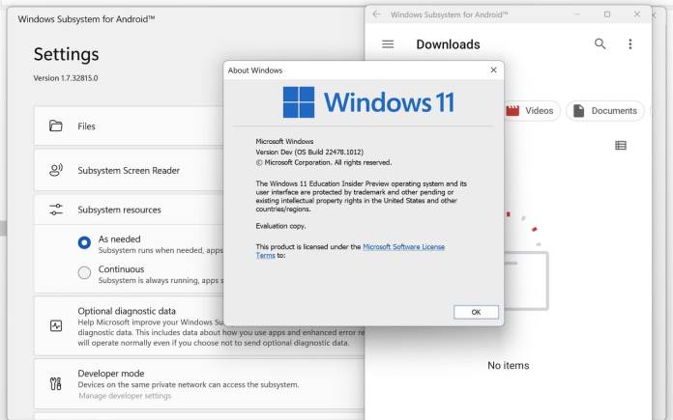
Task: Minimize the Android Downloads window
Action: [577, 14]
